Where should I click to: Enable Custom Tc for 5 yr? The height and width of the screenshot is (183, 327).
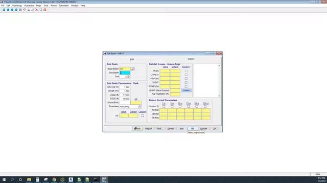pos(172,106)
